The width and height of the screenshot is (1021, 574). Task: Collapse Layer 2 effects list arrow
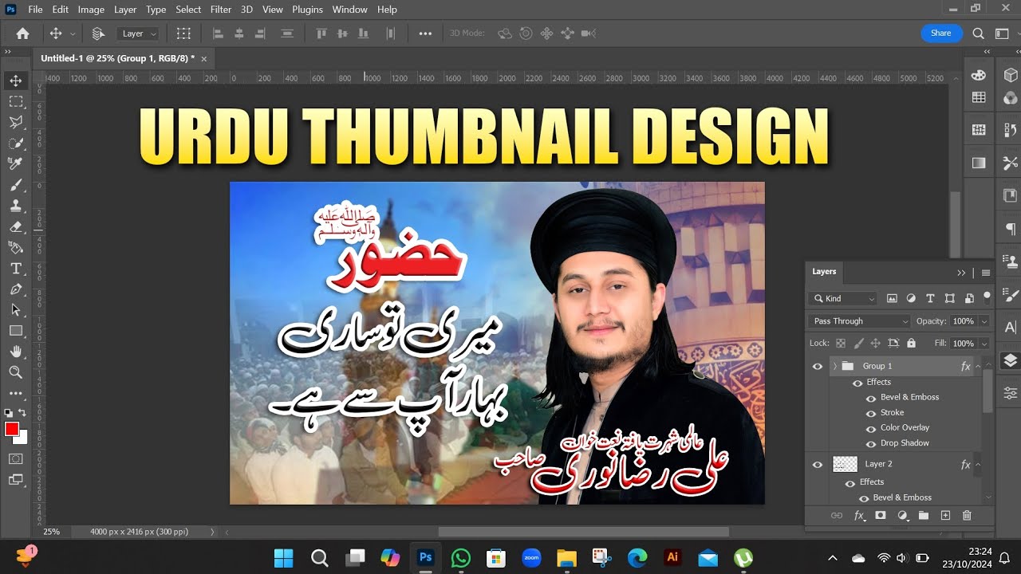tap(978, 464)
